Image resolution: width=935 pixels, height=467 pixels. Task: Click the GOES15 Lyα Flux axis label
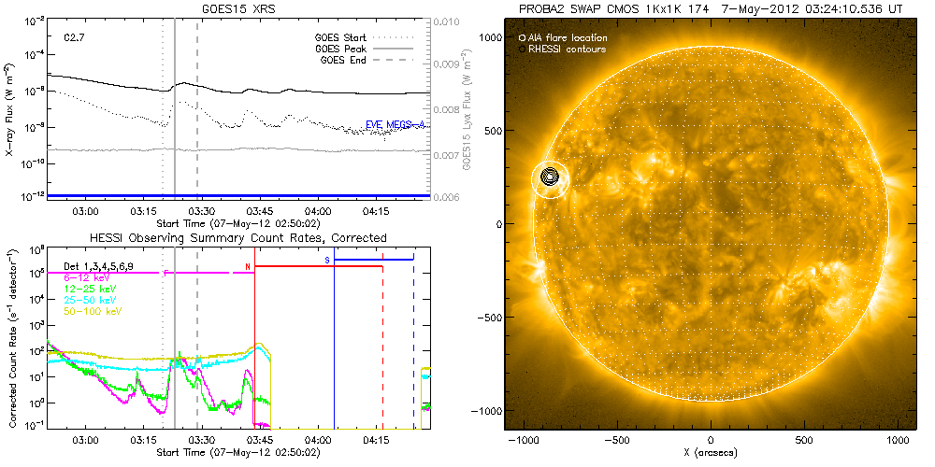pyautogui.click(x=465, y=111)
